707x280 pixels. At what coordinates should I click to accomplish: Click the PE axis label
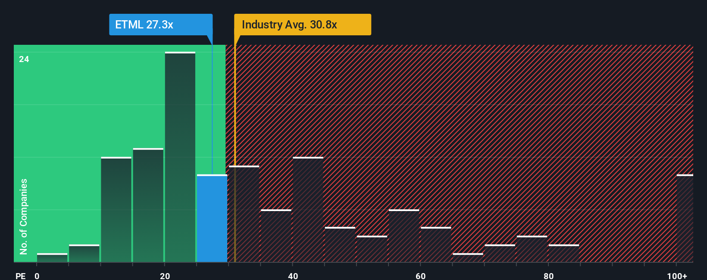coord(21,276)
